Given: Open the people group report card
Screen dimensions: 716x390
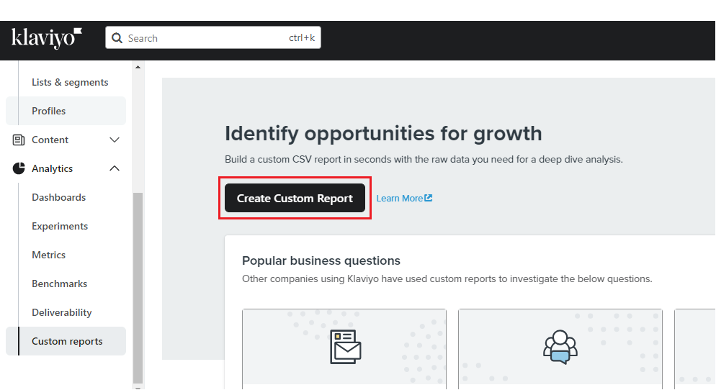Looking at the screenshot, I should (560, 349).
